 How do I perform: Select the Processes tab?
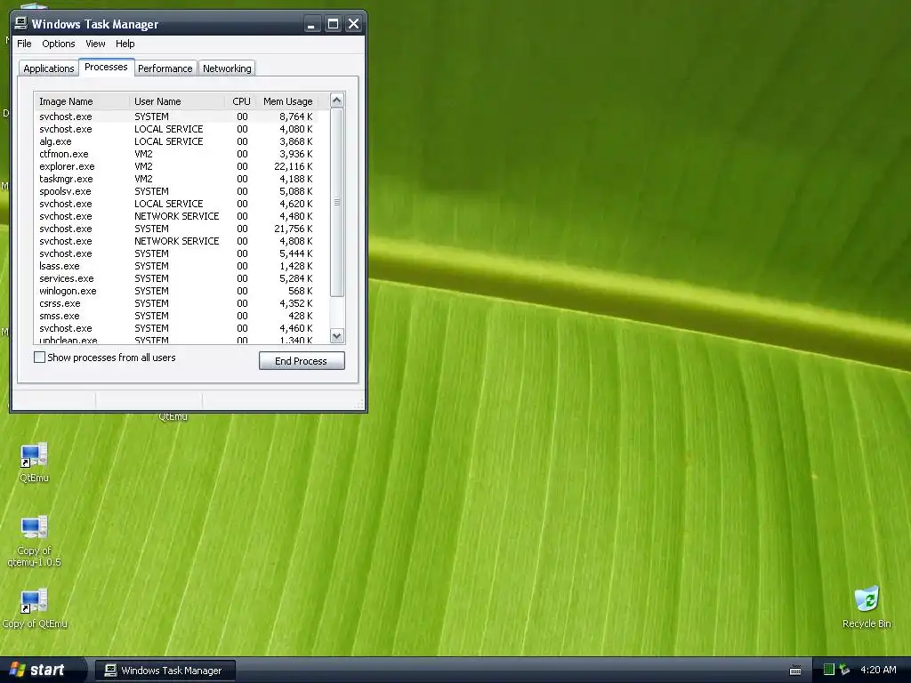(x=107, y=67)
